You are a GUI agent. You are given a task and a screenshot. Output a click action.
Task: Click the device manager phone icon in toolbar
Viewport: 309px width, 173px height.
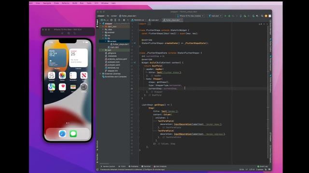pyautogui.click(x=240, y=16)
